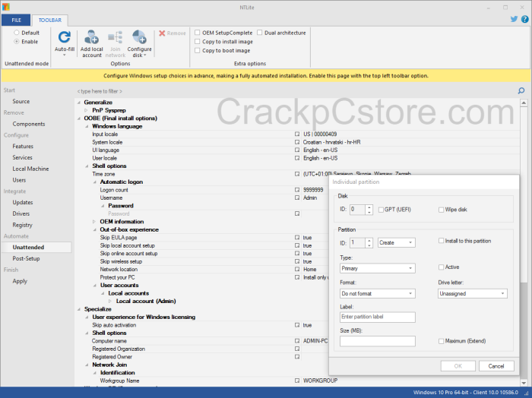This screenshot has height=398, width=532.
Task: Open the Help question mark icon
Action: coord(524,19)
